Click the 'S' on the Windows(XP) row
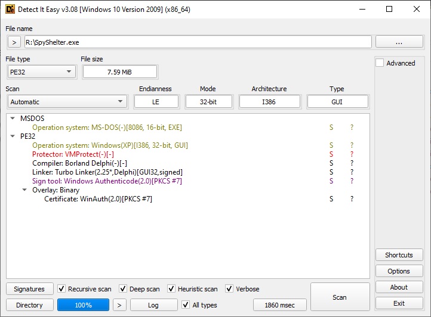 (331, 145)
